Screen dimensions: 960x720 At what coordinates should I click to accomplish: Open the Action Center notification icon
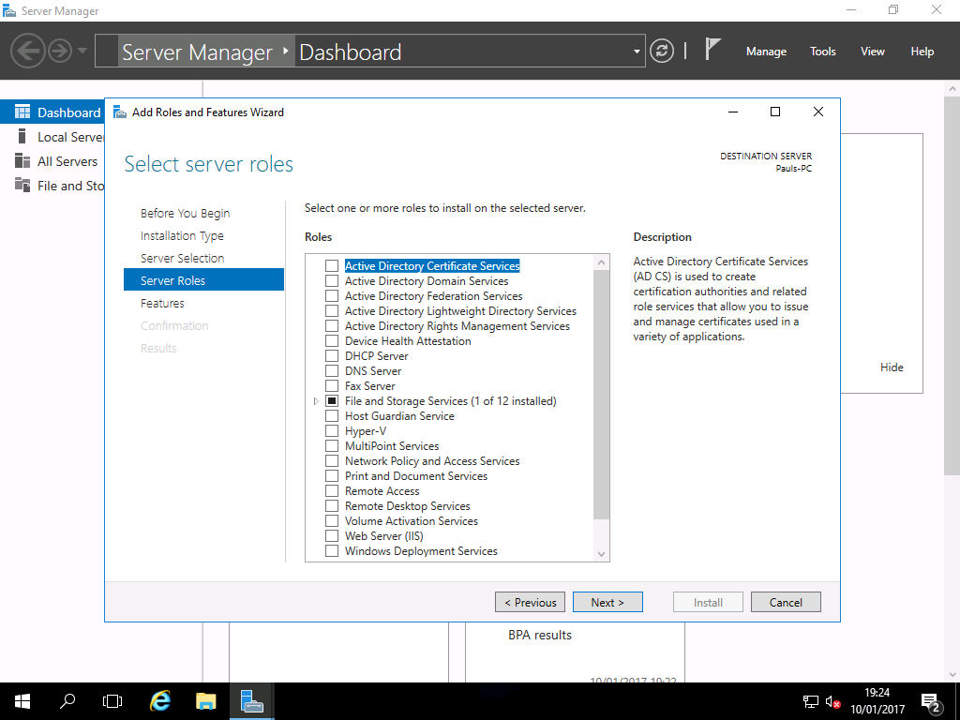pyautogui.click(x=931, y=703)
